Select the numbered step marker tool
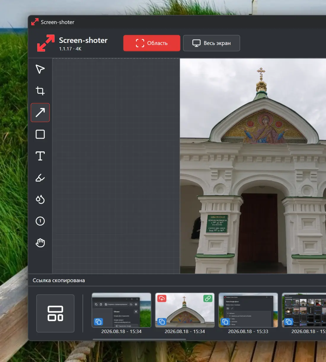The height and width of the screenshot is (362, 326). [x=40, y=221]
